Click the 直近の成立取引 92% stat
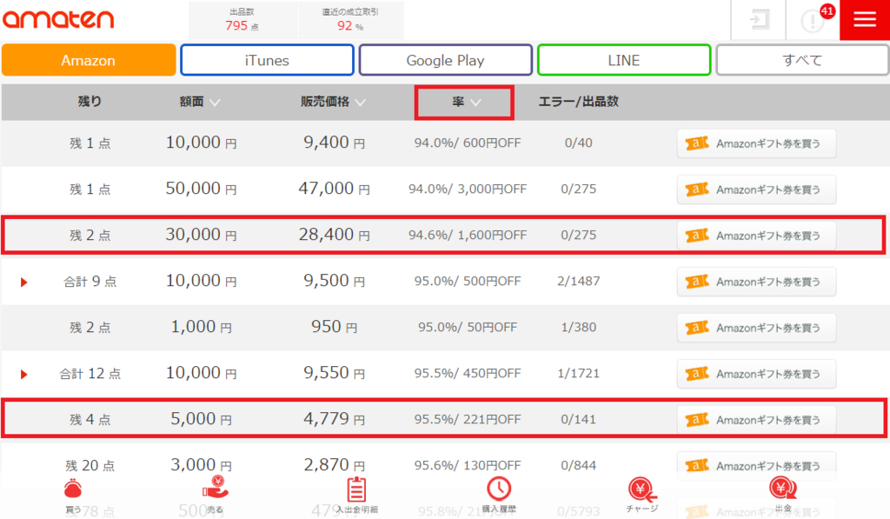The image size is (890, 519). 350,20
